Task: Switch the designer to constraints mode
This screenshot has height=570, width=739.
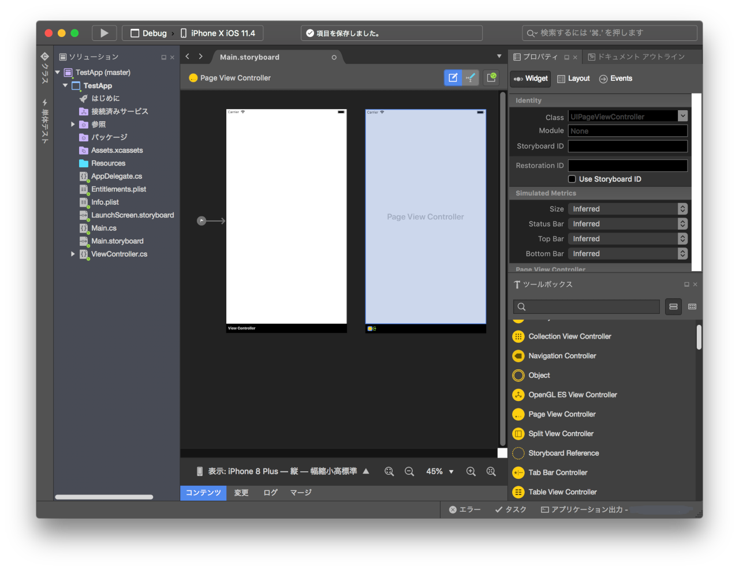Action: (471, 77)
